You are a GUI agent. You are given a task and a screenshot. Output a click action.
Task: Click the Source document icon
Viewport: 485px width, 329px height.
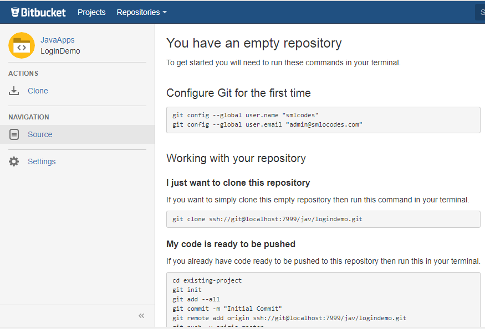coord(14,134)
